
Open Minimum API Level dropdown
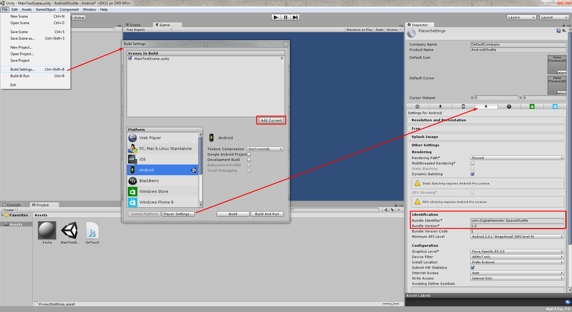point(517,237)
